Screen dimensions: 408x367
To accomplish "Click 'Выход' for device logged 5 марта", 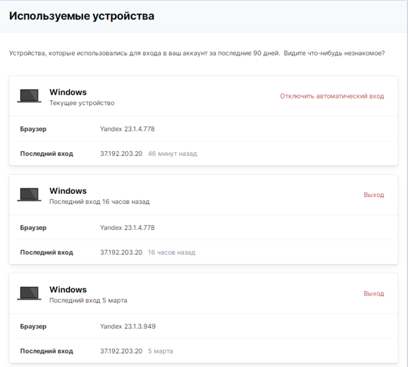I will tap(374, 294).
